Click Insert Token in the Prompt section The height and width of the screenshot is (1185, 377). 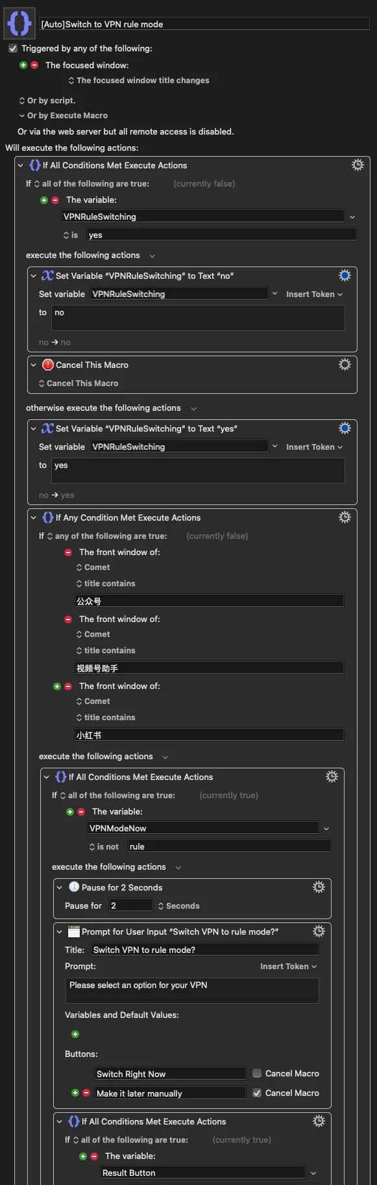pos(289,967)
